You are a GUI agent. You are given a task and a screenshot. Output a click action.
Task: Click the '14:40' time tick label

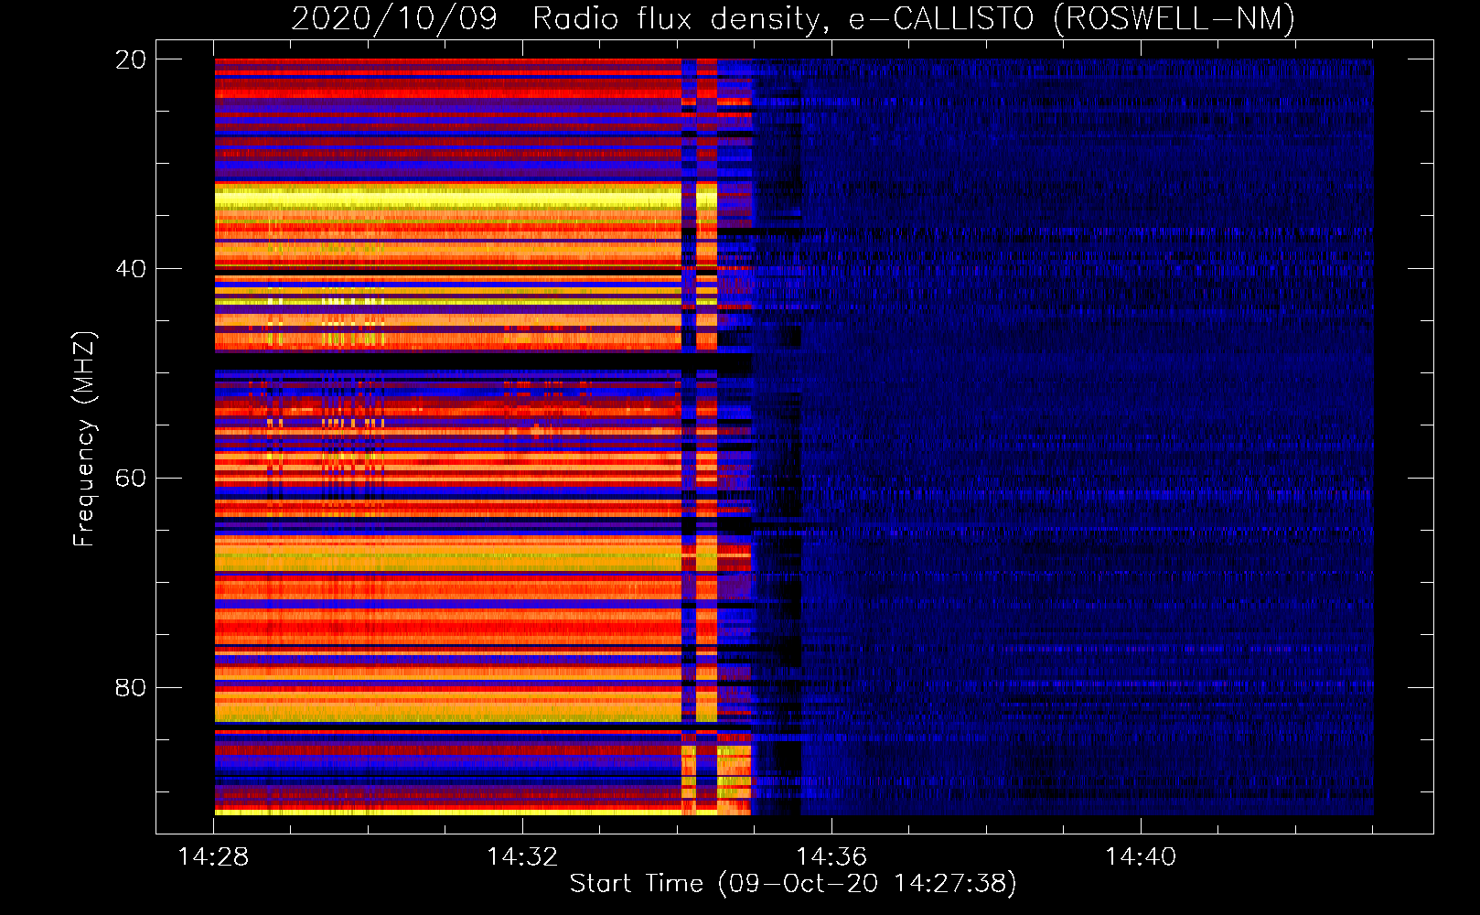[x=1141, y=856]
